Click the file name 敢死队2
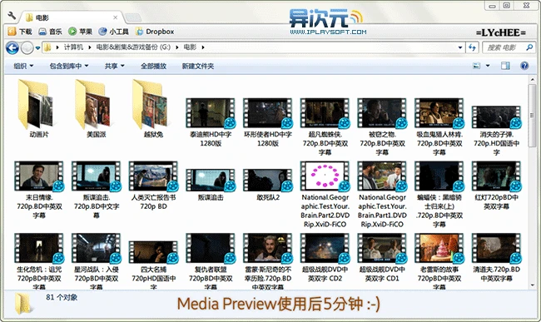 [268, 197]
